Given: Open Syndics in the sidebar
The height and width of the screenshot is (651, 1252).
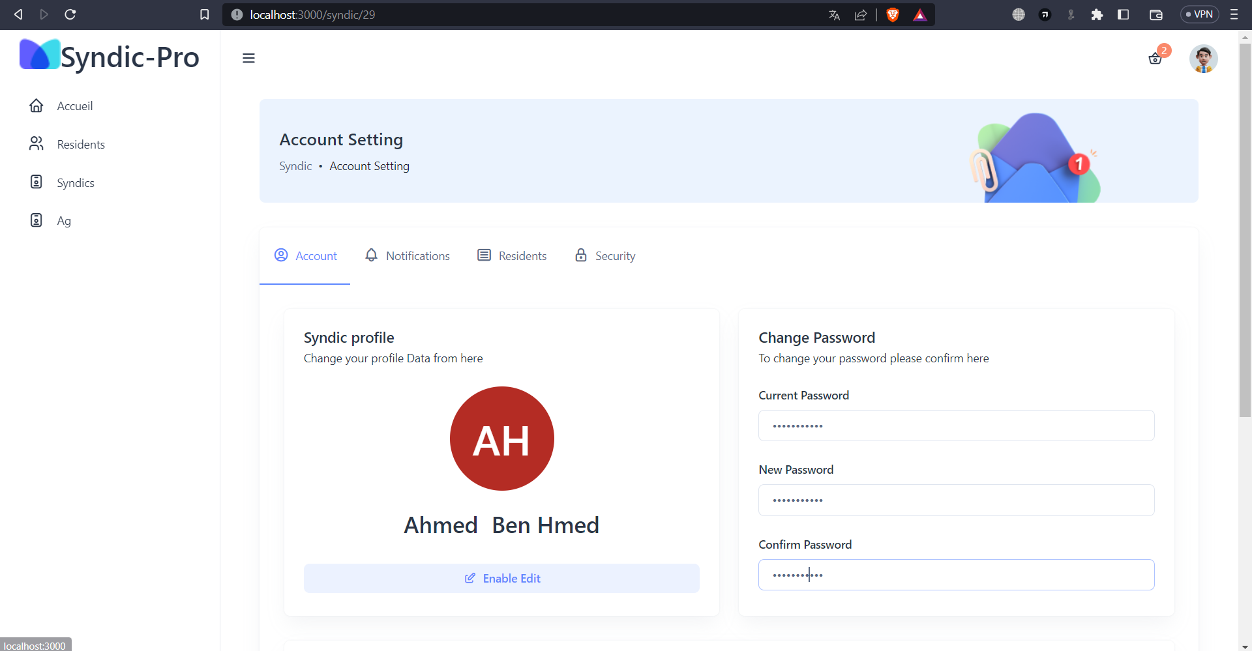Looking at the screenshot, I should (x=75, y=182).
